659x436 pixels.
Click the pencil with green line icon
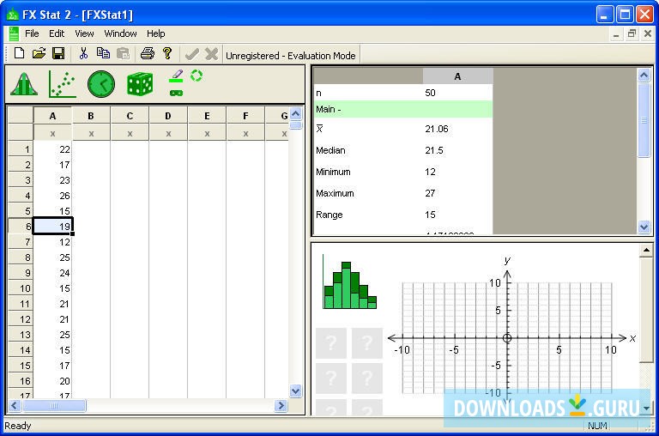176,76
